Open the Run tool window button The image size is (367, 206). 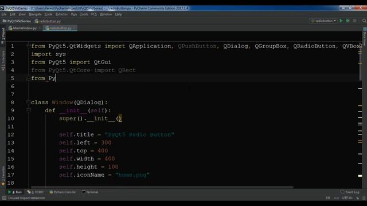click(14, 192)
